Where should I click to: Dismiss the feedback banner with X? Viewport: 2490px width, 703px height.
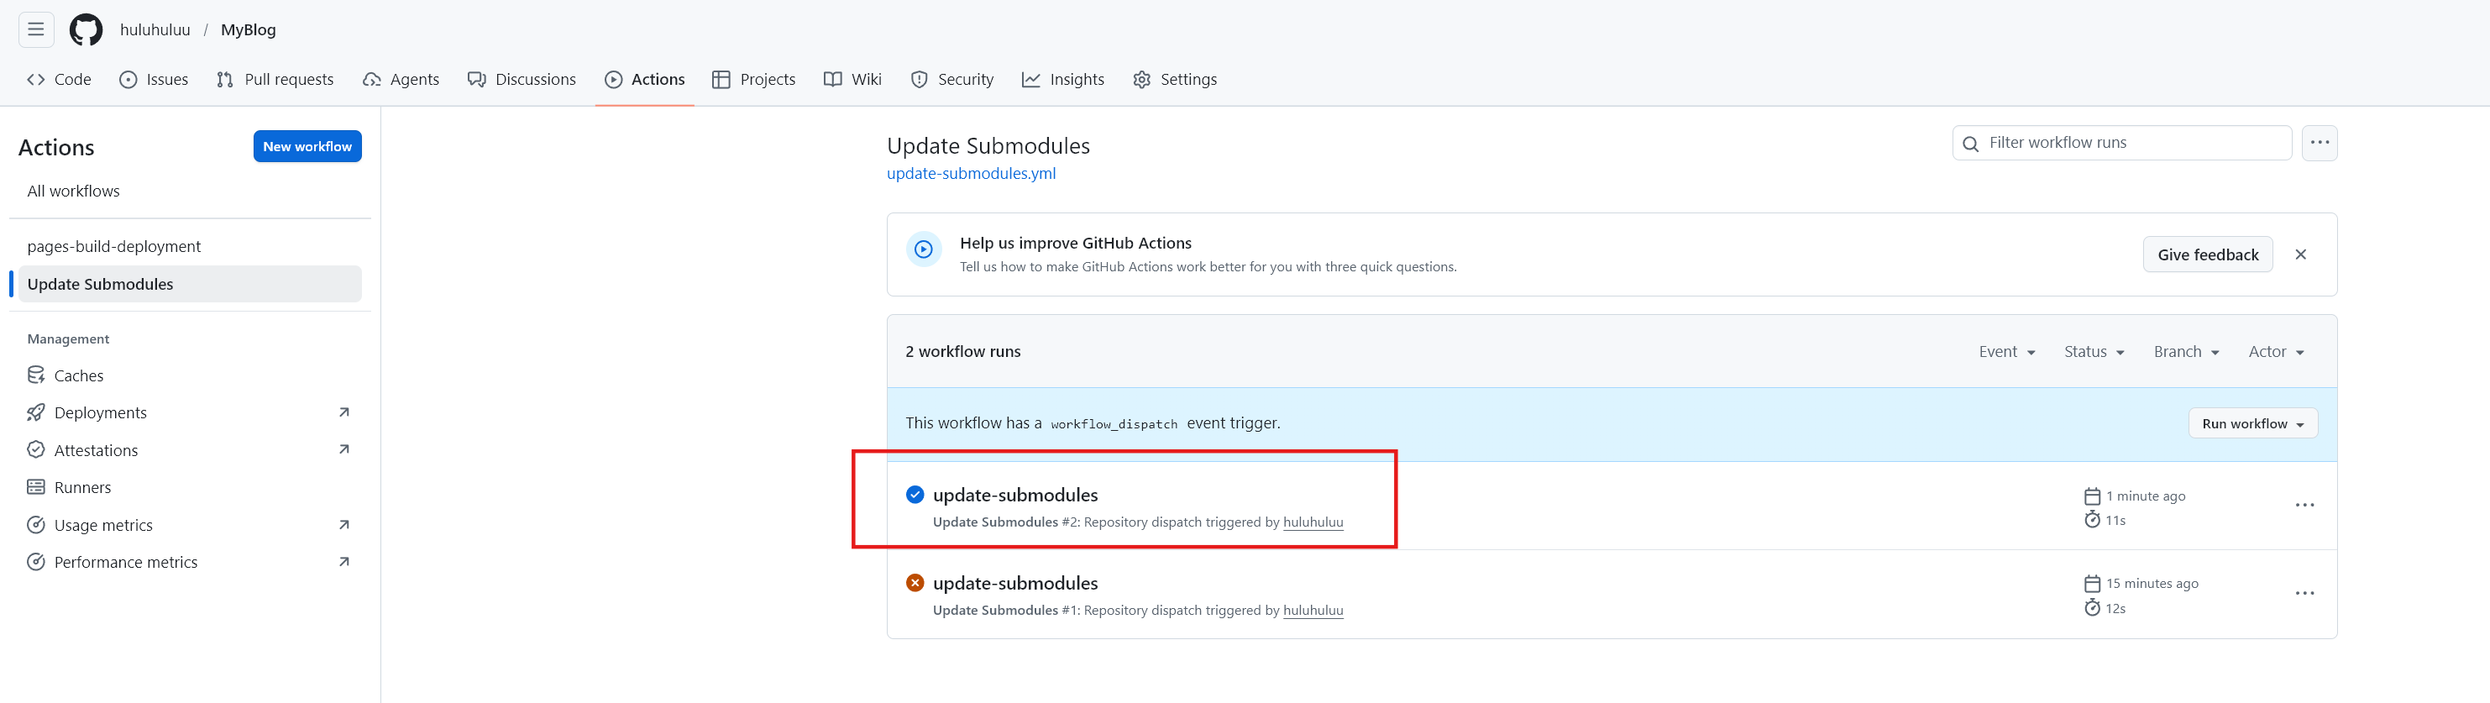point(2300,254)
